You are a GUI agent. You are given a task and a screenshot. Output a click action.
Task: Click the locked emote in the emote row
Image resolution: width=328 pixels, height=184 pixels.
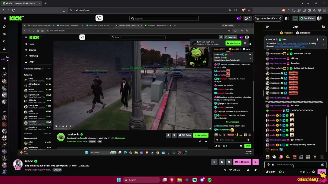click(315, 157)
